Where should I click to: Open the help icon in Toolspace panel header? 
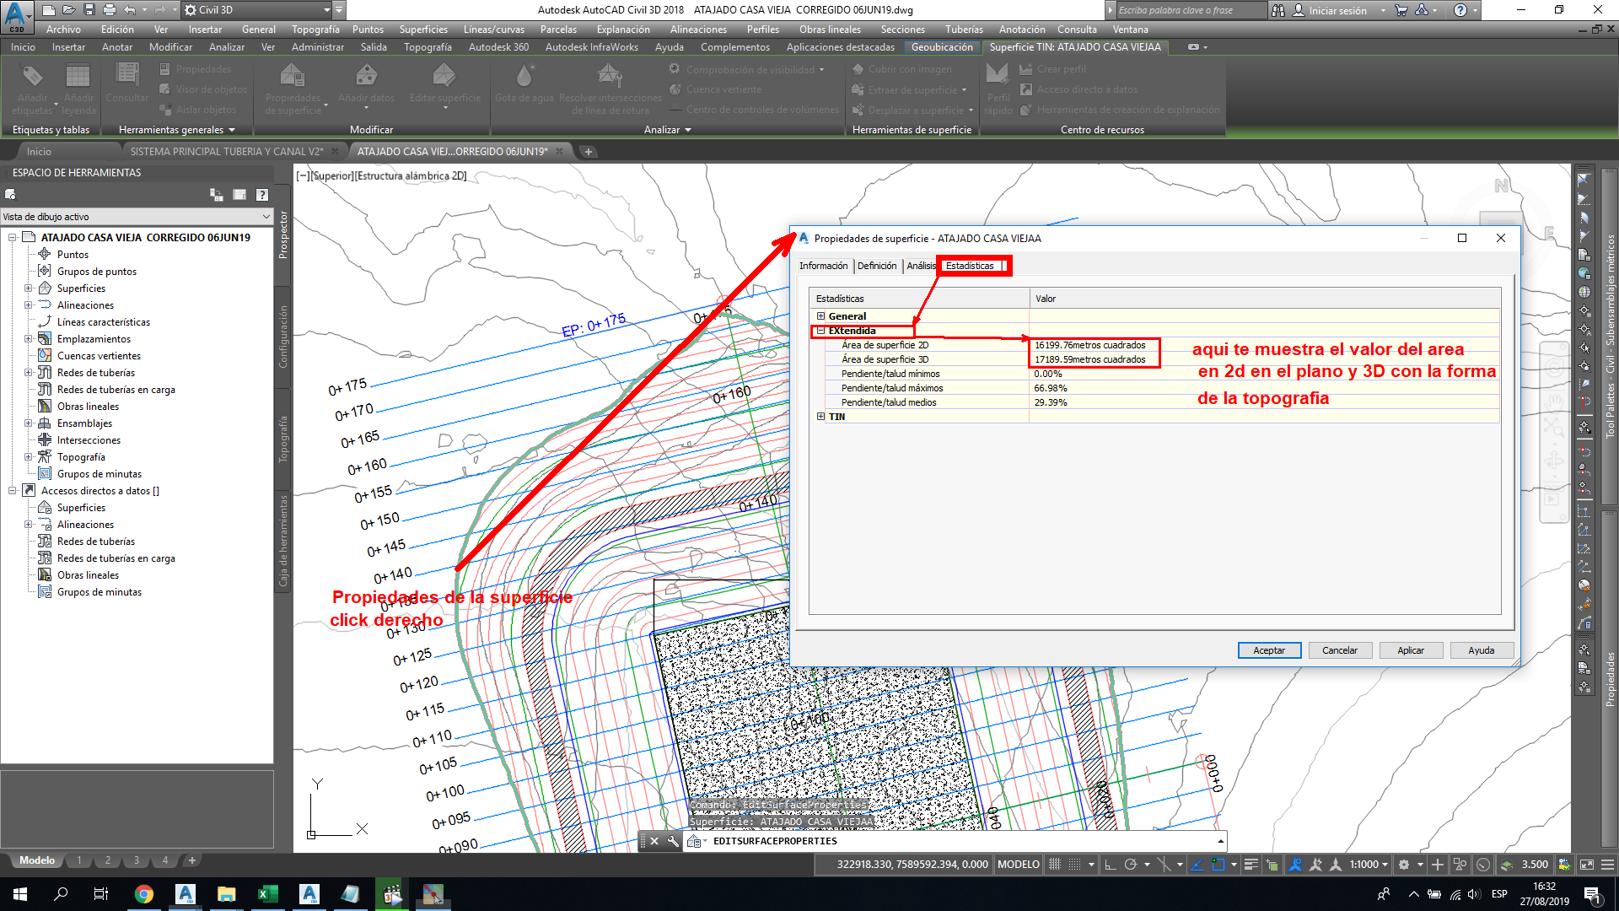pos(262,195)
